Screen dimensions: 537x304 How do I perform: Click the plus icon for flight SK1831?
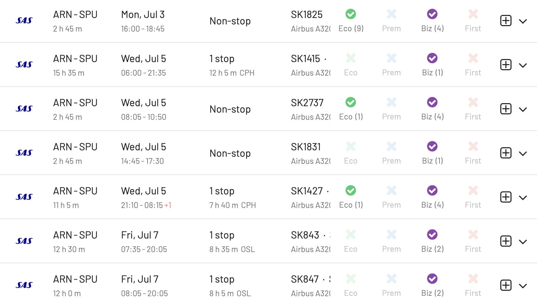[x=506, y=153]
